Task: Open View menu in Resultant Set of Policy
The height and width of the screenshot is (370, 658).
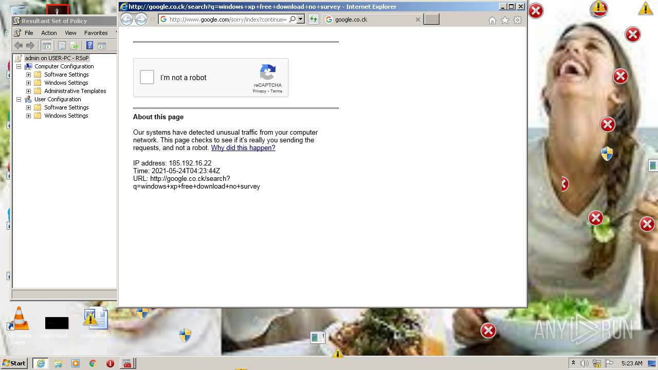Action: pyautogui.click(x=70, y=32)
